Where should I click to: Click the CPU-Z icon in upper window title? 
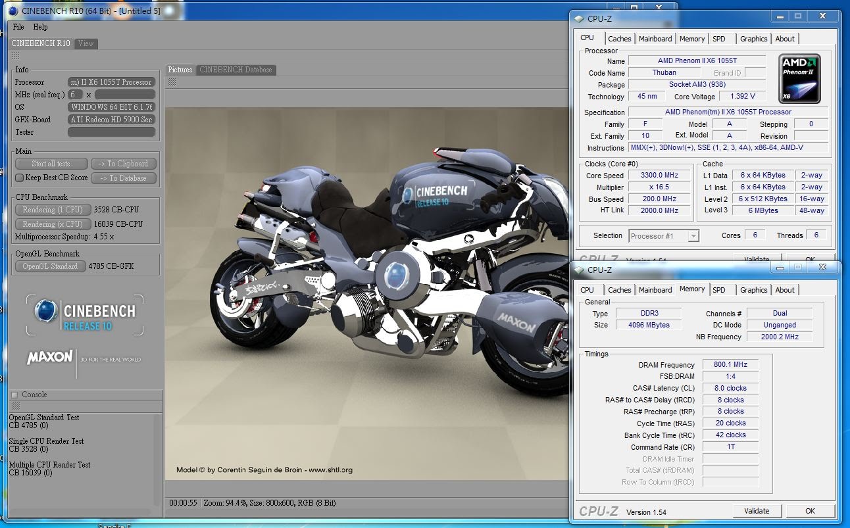pyautogui.click(x=579, y=18)
